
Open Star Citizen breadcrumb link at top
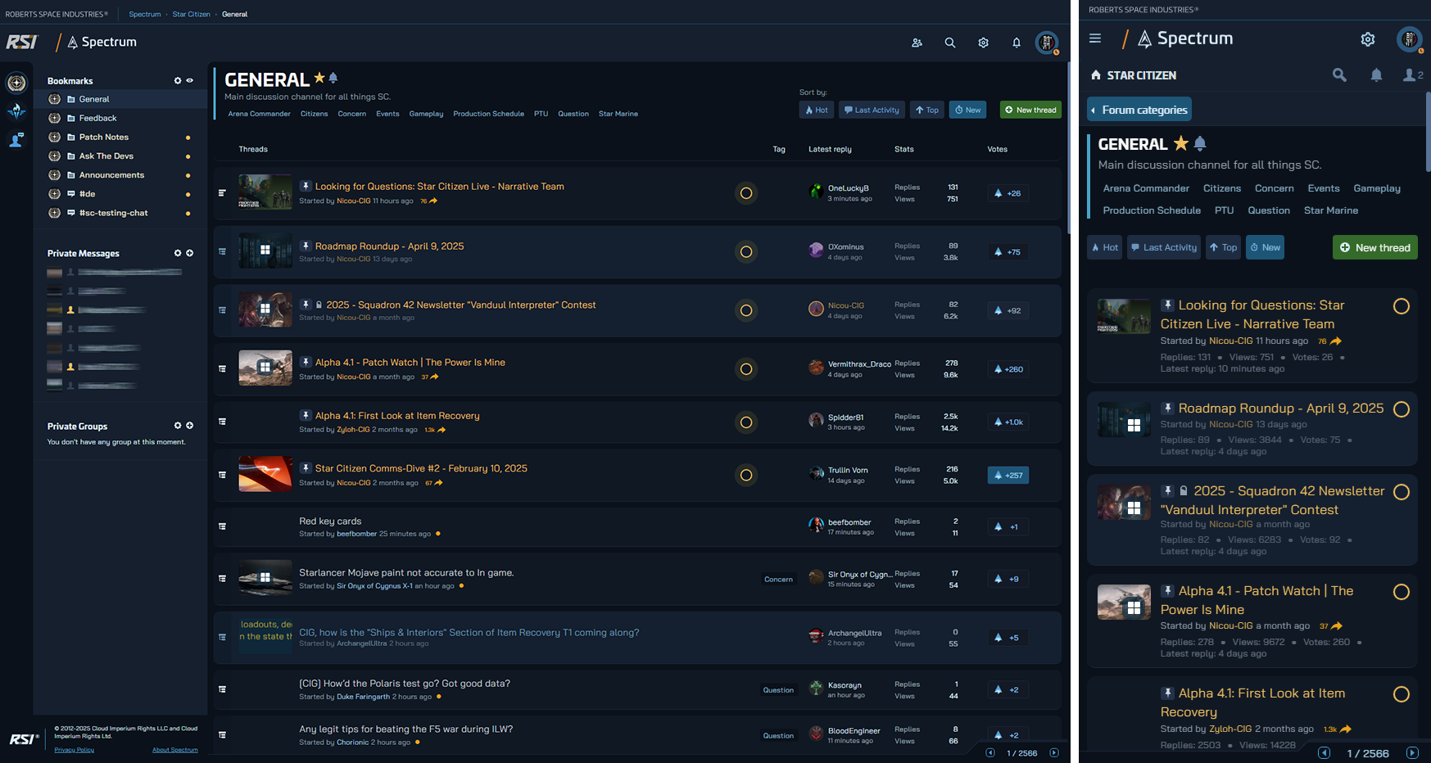tap(191, 14)
